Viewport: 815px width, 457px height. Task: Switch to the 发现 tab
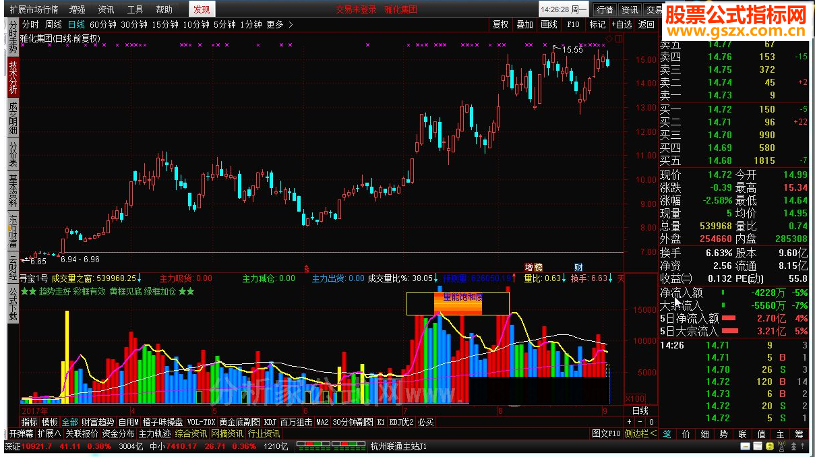pos(202,9)
